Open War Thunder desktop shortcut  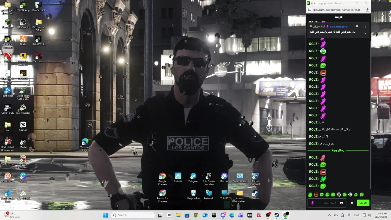(23, 109)
